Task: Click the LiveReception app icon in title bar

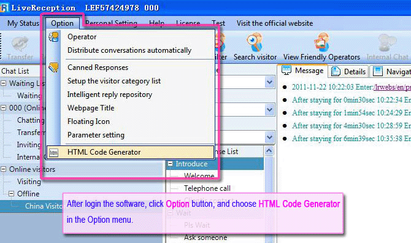Action: pyautogui.click(x=4, y=7)
